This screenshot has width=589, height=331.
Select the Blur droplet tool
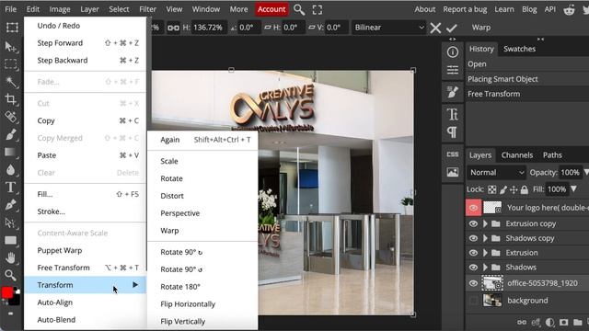pyautogui.click(x=10, y=169)
